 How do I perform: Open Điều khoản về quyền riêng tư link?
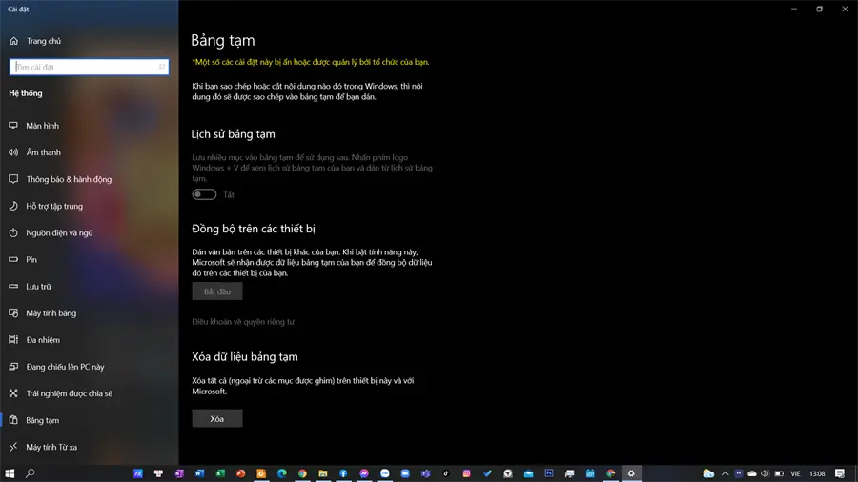pyautogui.click(x=243, y=321)
